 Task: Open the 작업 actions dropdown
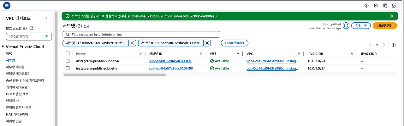[x=361, y=26]
